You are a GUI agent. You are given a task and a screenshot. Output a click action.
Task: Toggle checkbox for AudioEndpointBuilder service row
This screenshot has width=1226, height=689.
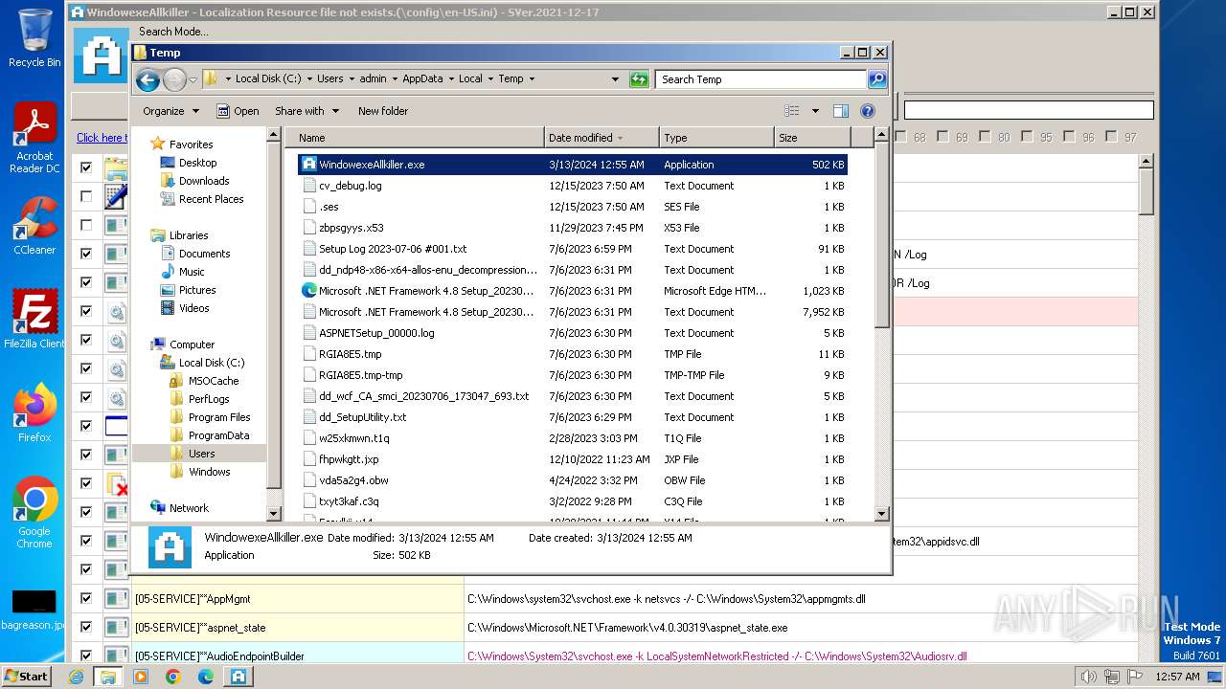[x=86, y=656]
